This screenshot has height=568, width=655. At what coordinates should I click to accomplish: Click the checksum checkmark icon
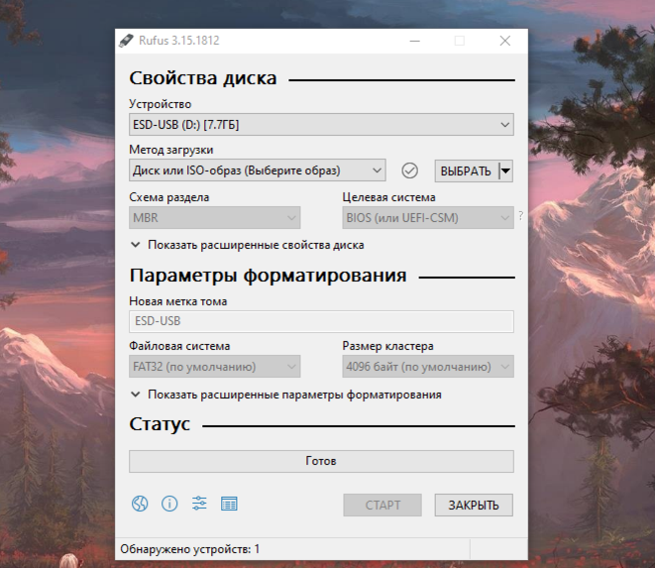click(410, 170)
